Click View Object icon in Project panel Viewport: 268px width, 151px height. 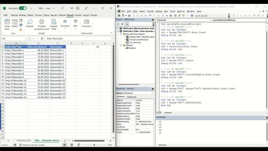tap(122, 24)
